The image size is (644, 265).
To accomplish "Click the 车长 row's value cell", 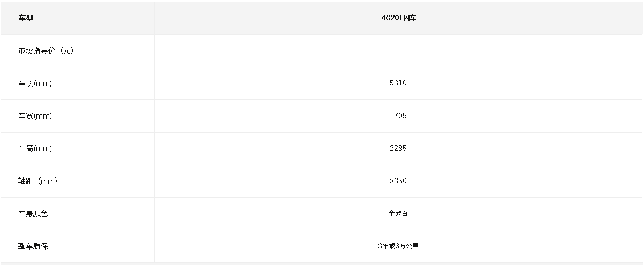I will pyautogui.click(x=398, y=83).
